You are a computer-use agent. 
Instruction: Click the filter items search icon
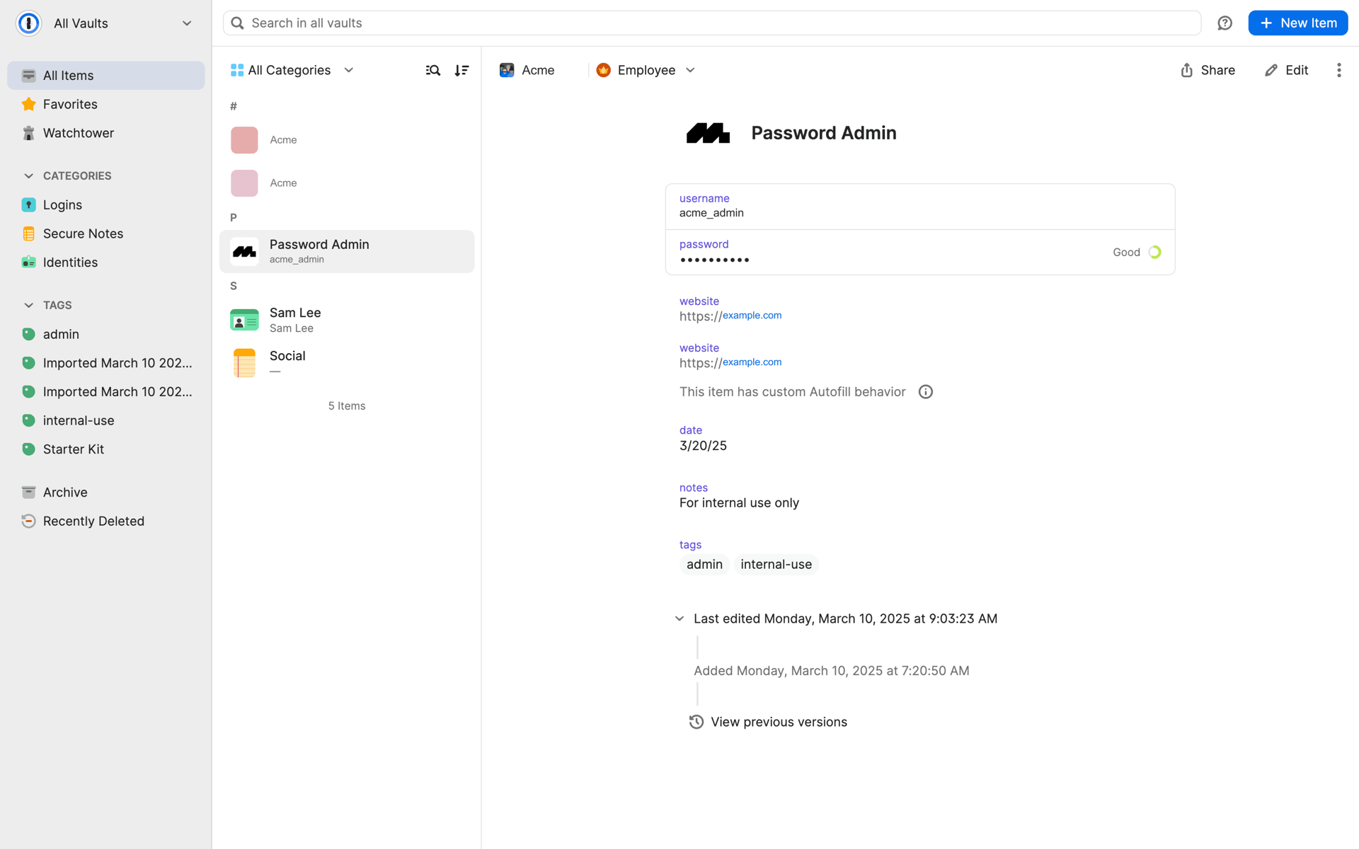(432, 70)
